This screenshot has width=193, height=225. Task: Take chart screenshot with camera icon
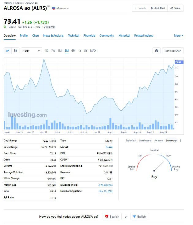coord(157,51)
